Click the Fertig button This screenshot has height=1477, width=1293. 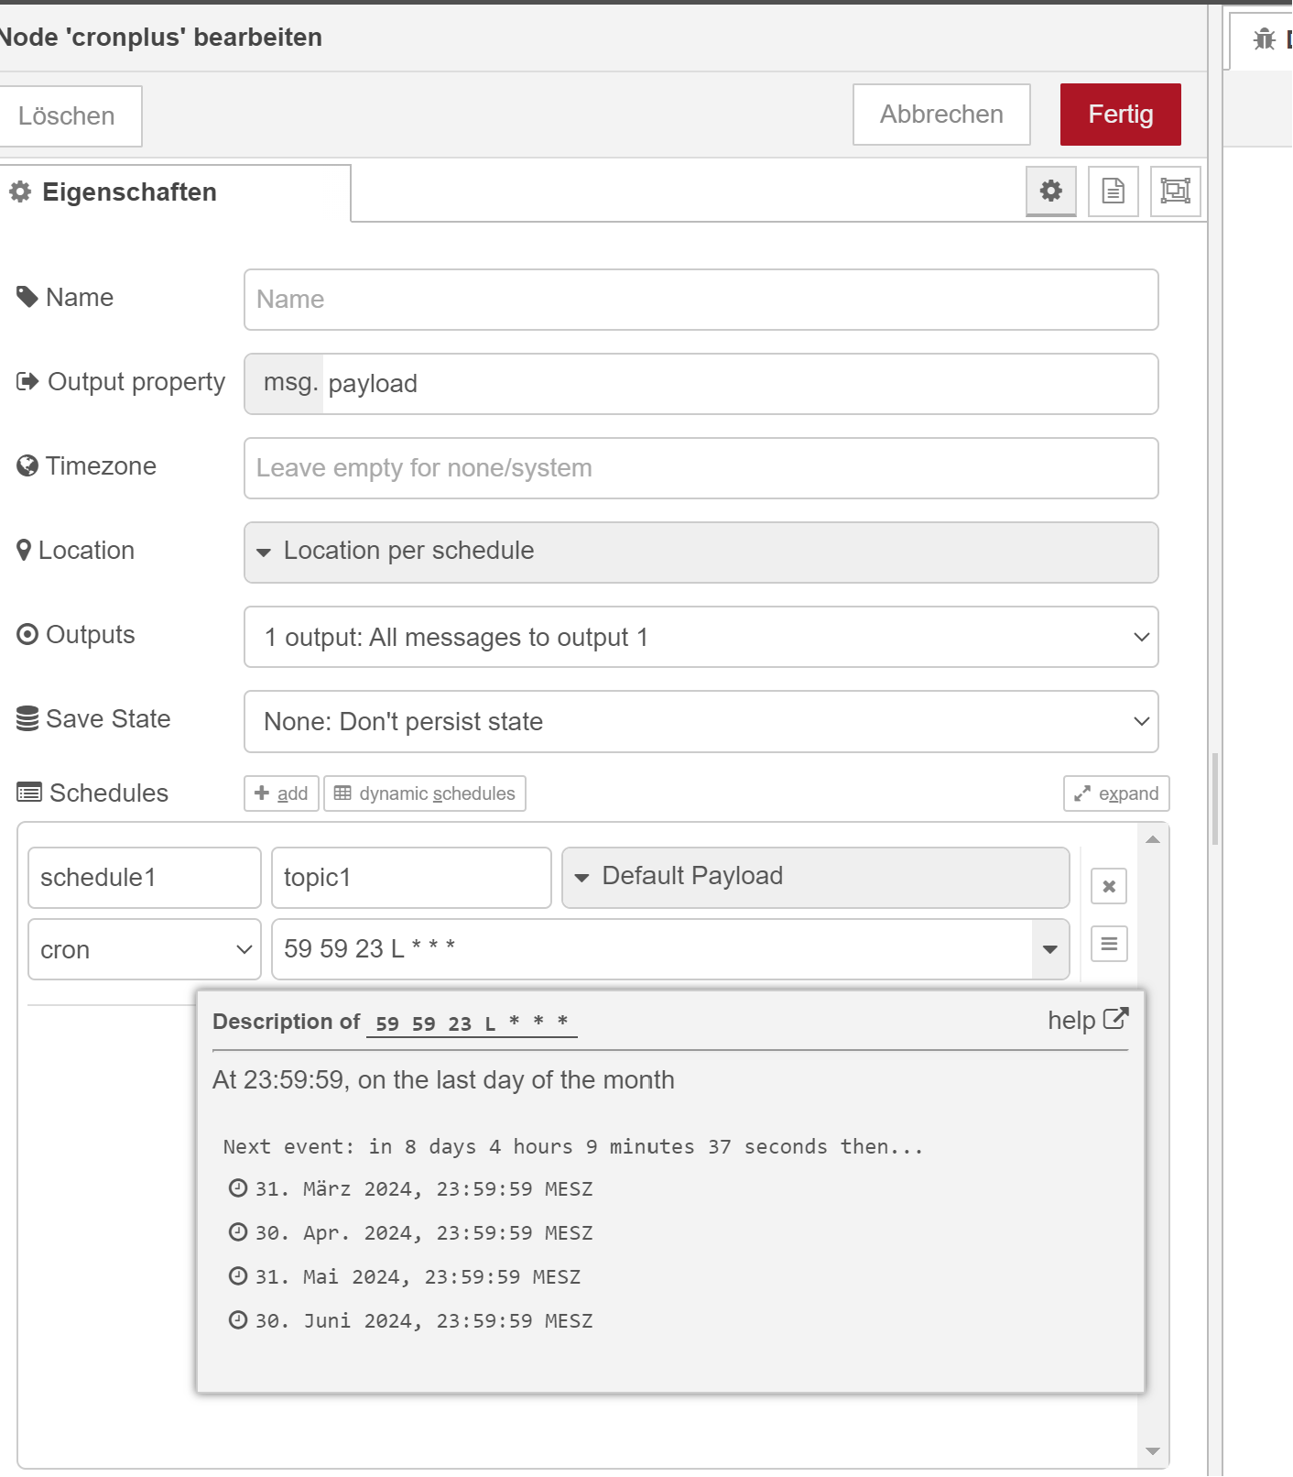coord(1119,115)
